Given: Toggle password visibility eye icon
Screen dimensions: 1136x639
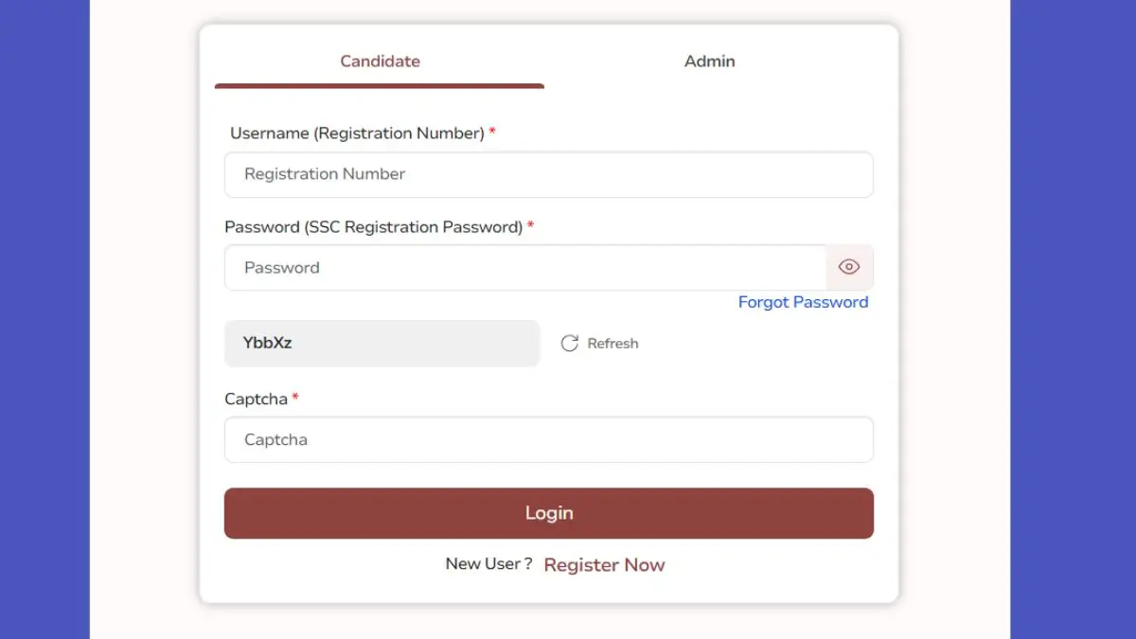Looking at the screenshot, I should point(849,267).
